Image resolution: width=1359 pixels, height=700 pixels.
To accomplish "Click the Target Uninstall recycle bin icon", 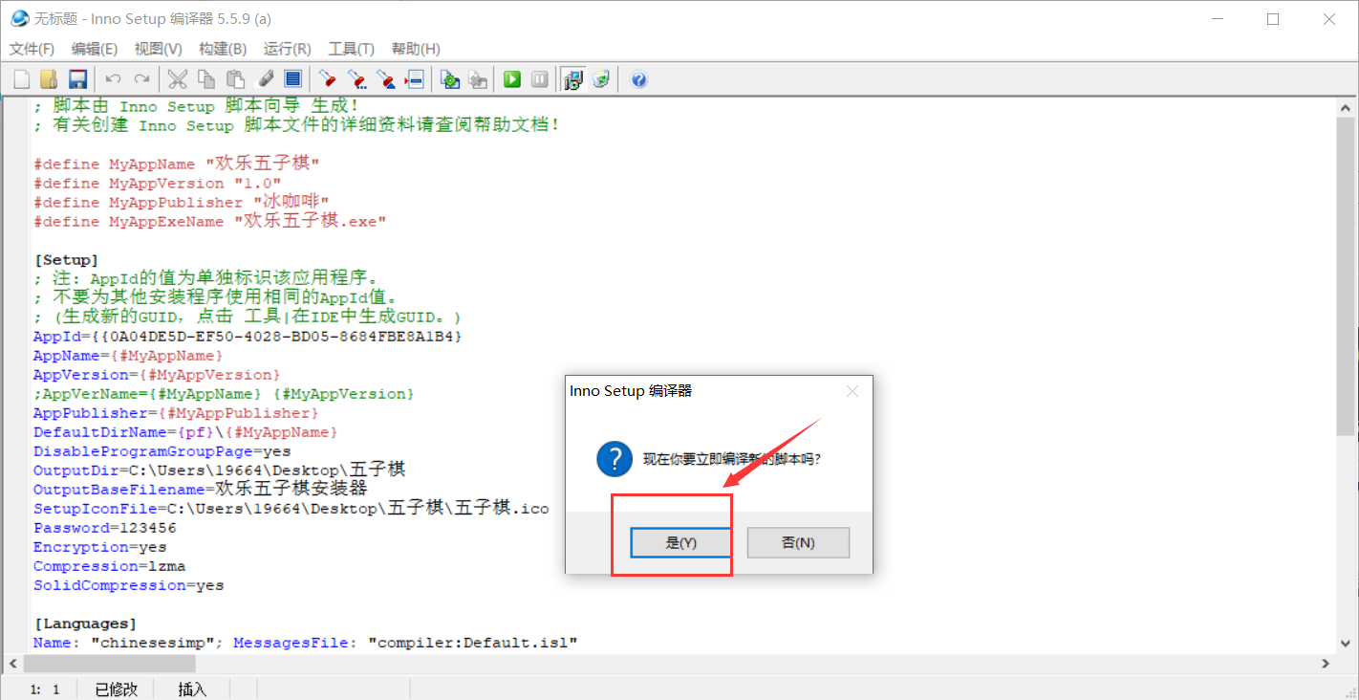I will 601,79.
